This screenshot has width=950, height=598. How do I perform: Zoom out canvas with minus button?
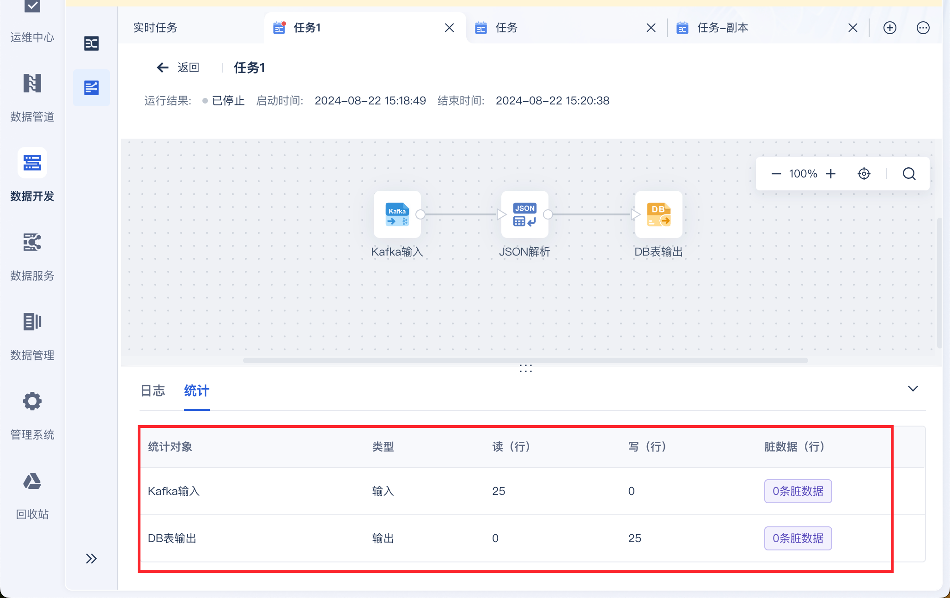[x=776, y=174]
